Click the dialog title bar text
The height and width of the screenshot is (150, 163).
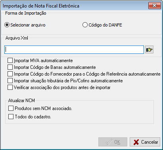pos(41,6)
